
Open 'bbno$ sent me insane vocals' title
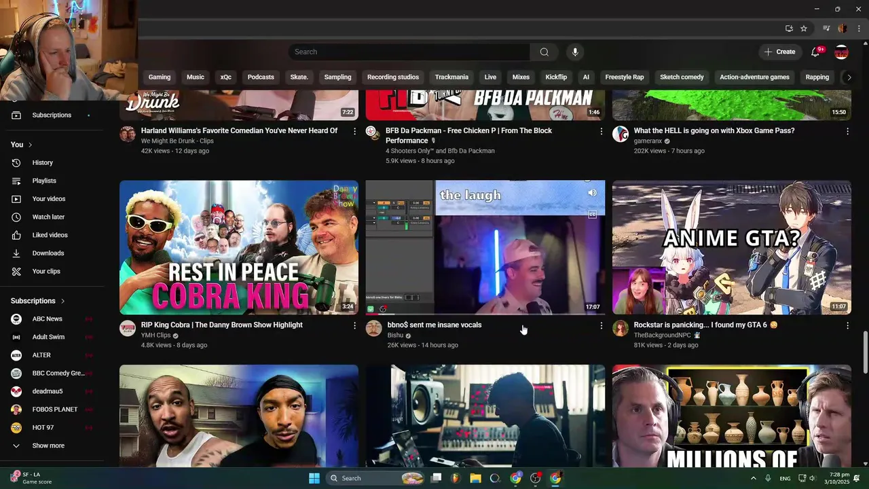434,325
